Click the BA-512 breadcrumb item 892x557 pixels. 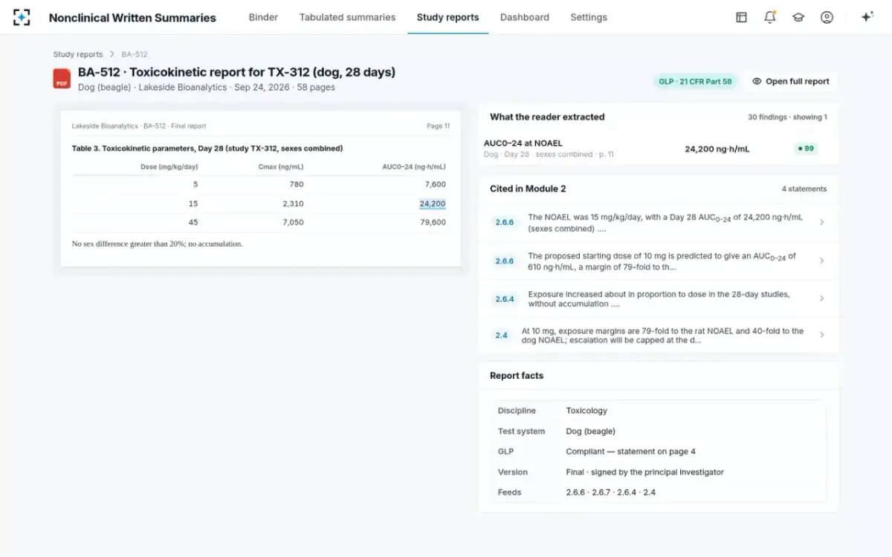[x=135, y=54]
